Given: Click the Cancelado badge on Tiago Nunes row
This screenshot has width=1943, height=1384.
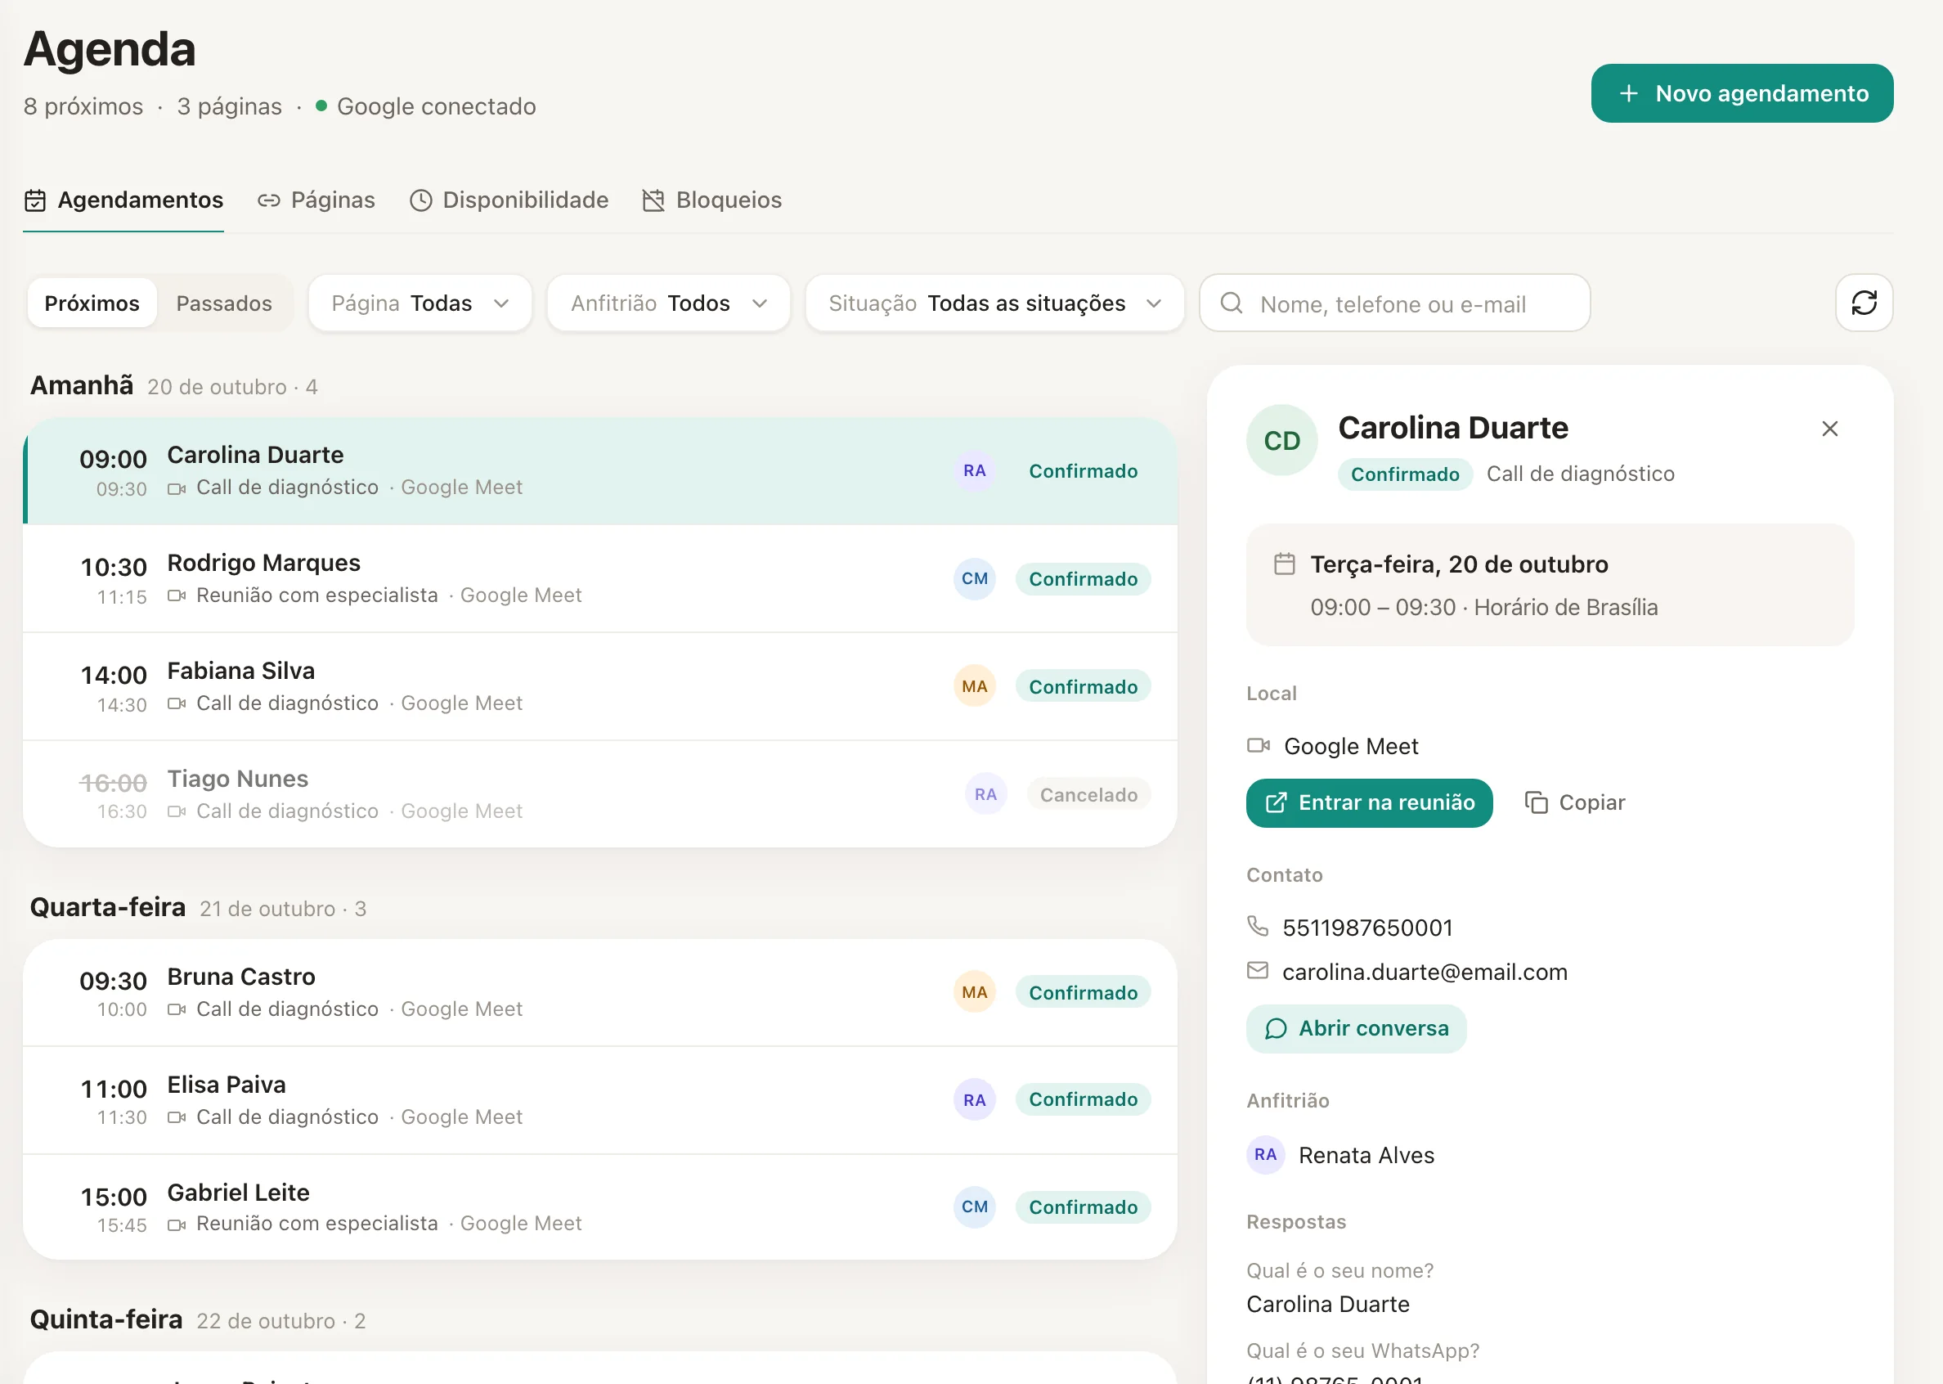Looking at the screenshot, I should point(1088,794).
